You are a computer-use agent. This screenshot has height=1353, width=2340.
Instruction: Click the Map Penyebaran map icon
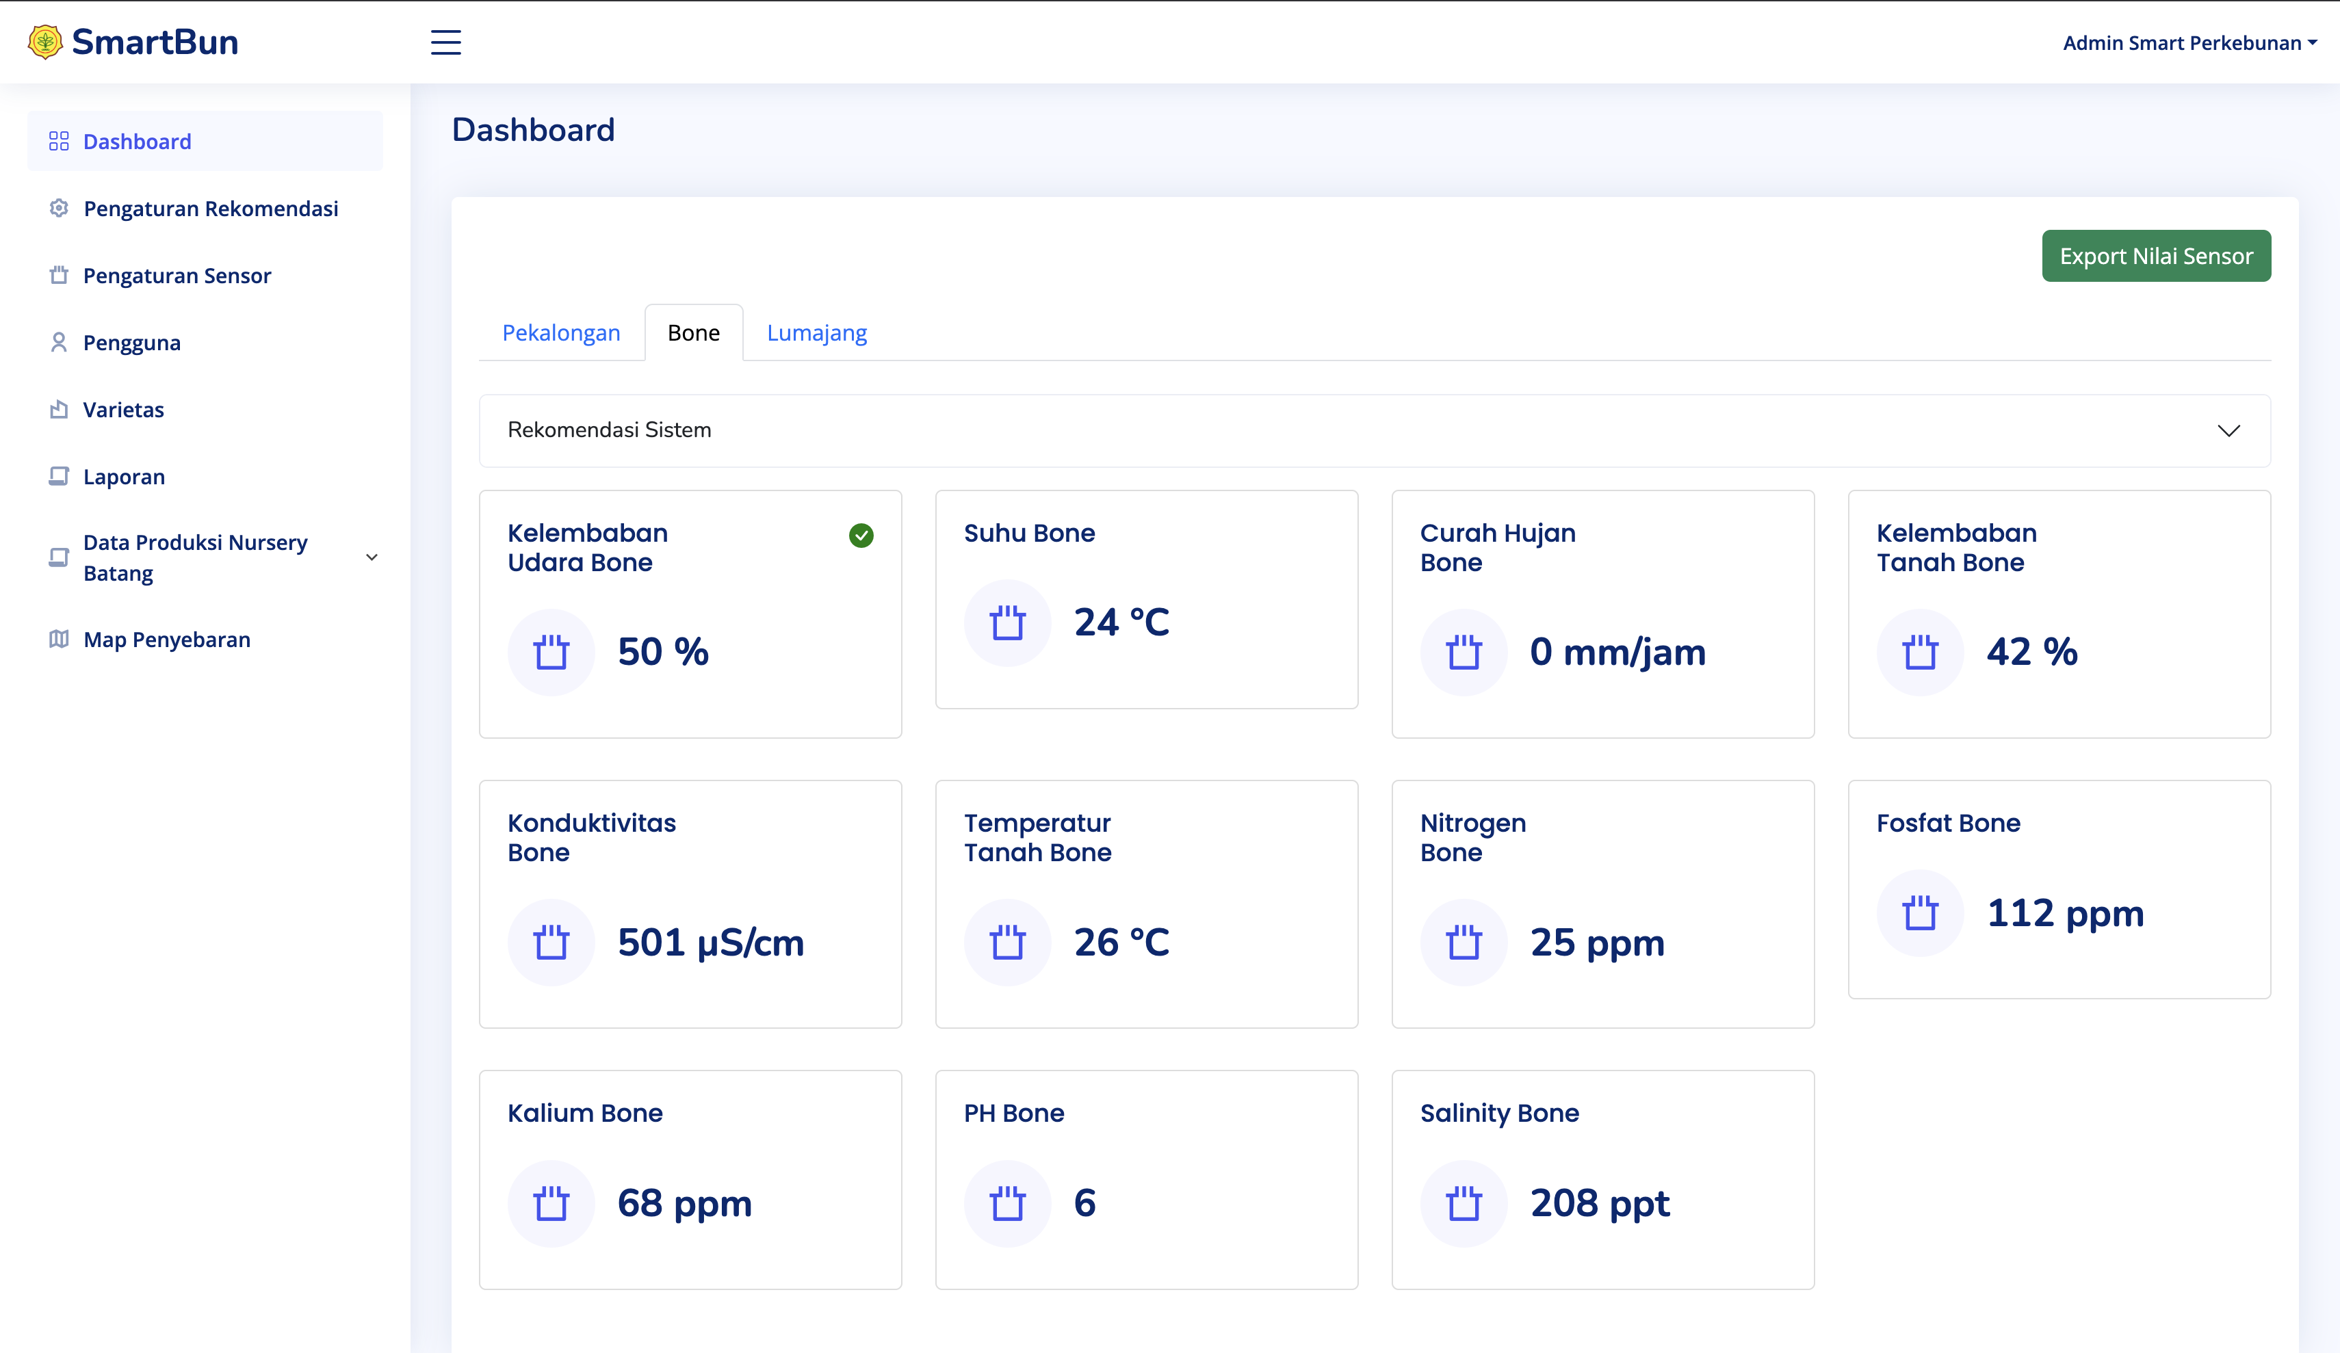coord(59,639)
